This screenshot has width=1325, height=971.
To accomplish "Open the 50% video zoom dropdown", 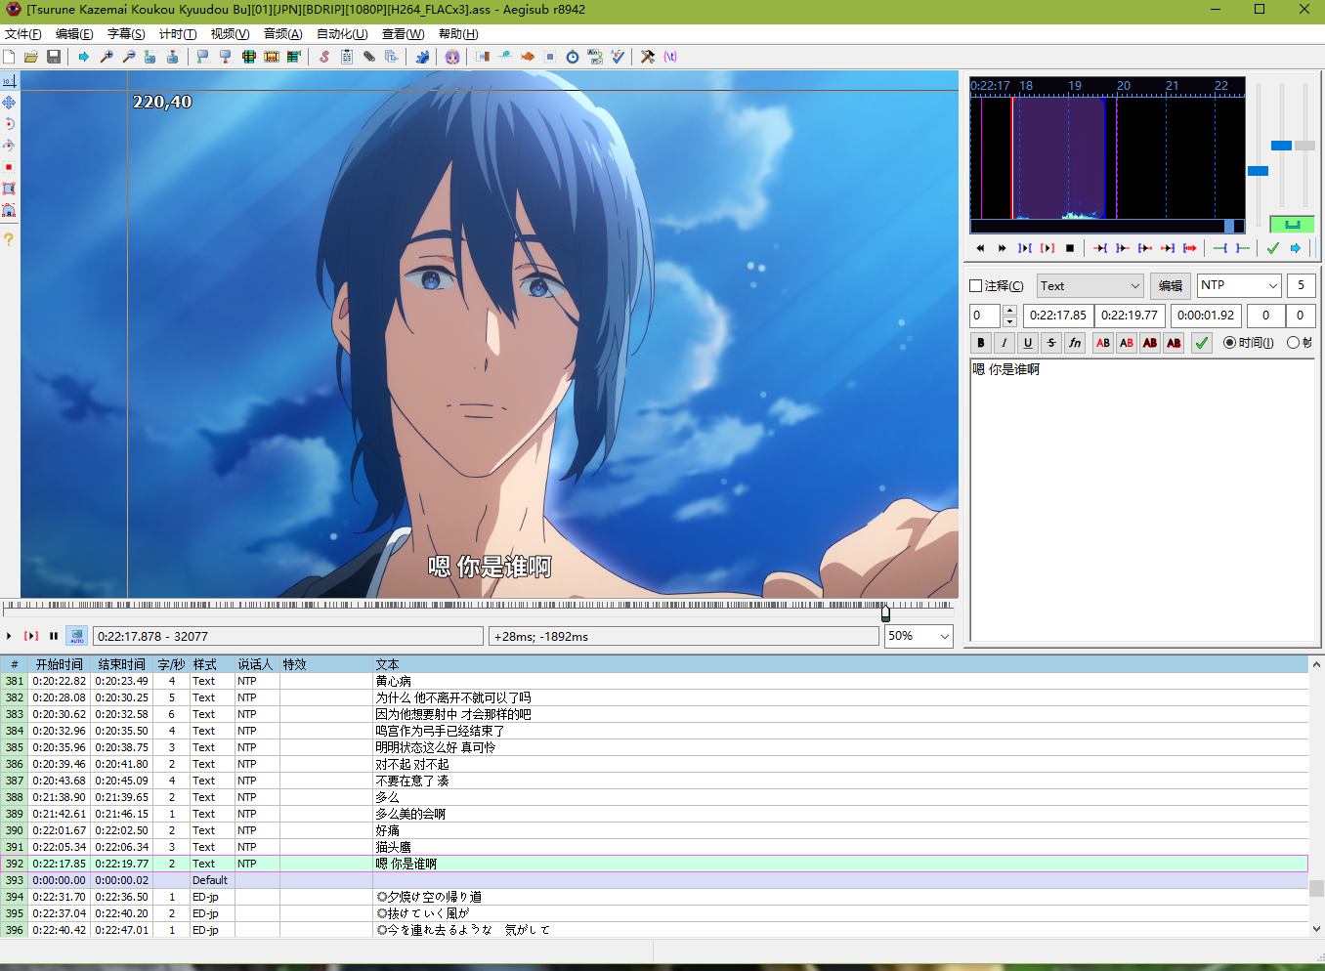I will click(919, 636).
